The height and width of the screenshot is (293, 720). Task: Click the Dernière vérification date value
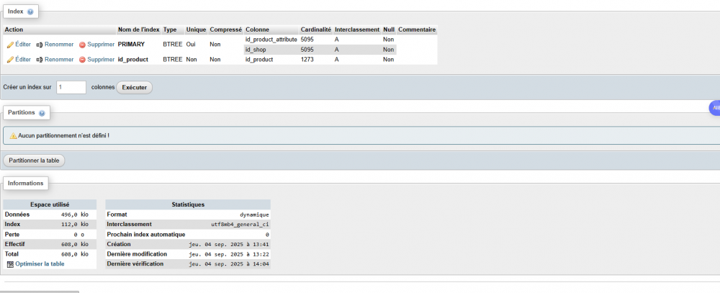pos(229,264)
